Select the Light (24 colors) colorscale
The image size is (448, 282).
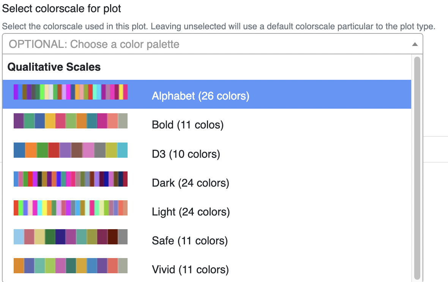191,212
